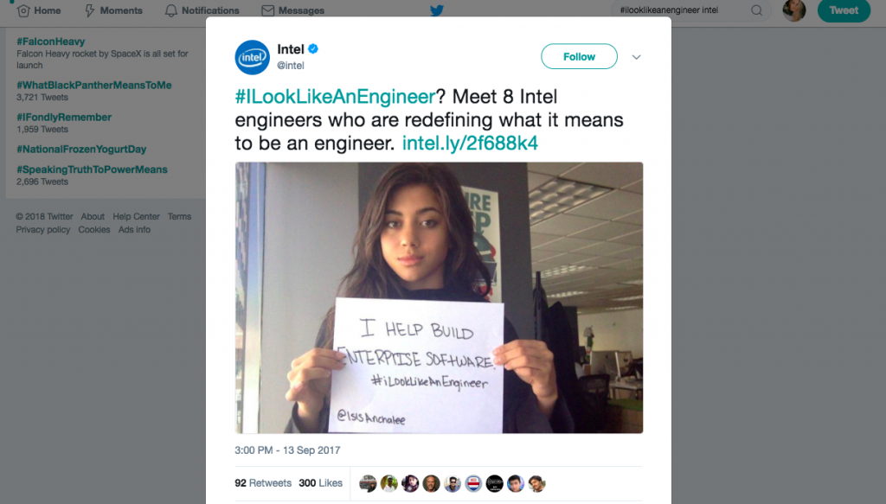Click the Twitter bird logo
This screenshot has height=504, width=886.
click(436, 10)
